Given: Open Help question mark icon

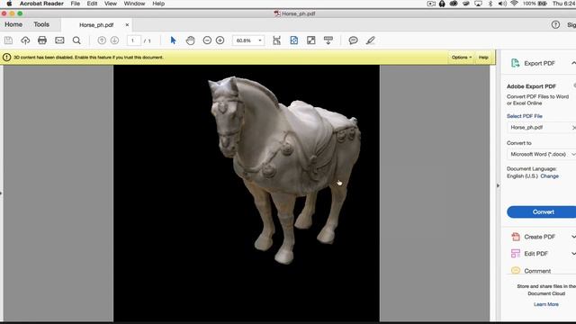Looking at the screenshot, I should point(555,24).
